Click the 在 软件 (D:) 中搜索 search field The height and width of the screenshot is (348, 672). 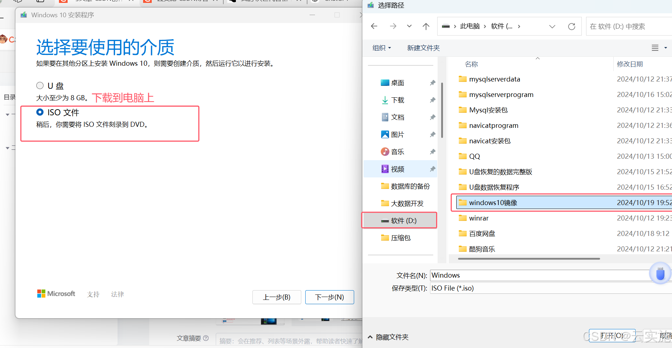pyautogui.click(x=629, y=26)
